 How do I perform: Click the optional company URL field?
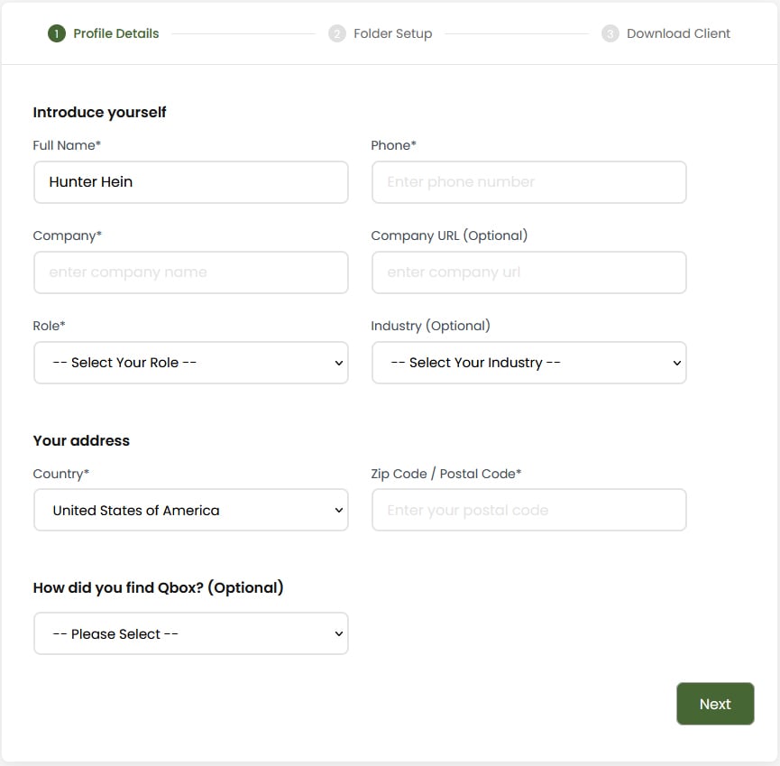tap(528, 272)
